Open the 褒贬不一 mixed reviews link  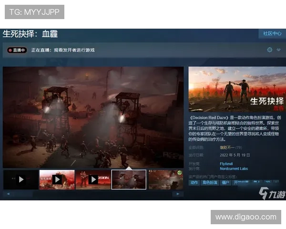click(227, 147)
